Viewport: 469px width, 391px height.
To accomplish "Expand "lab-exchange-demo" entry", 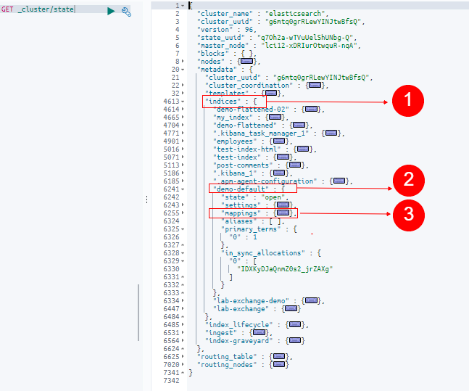I will [x=183, y=301].
